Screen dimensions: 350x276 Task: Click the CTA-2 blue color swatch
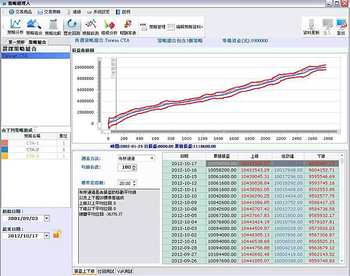tap(5, 149)
